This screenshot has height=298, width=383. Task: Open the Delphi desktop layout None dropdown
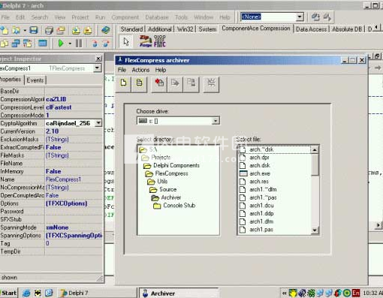click(x=300, y=17)
